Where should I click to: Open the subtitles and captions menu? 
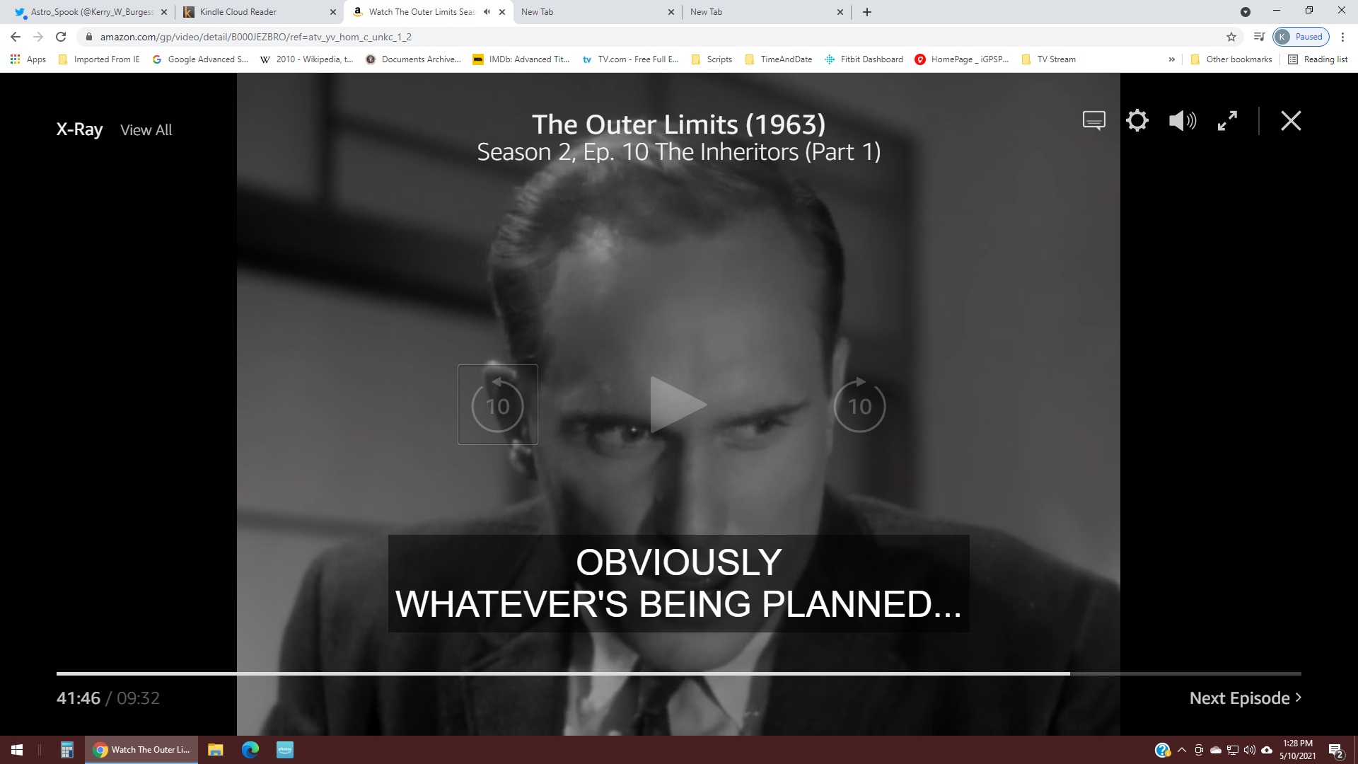coord(1093,121)
